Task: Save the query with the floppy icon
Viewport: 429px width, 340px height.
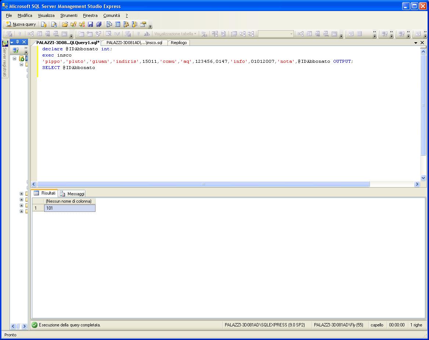Action: 90,24
